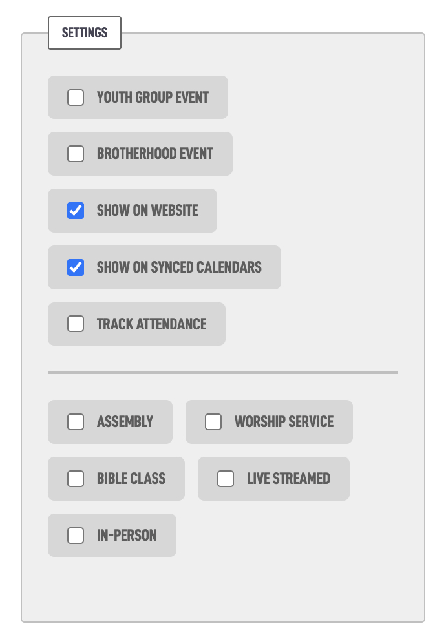This screenshot has height=637, width=446.
Task: Click the Bible Class label text
Action: pyautogui.click(x=131, y=479)
